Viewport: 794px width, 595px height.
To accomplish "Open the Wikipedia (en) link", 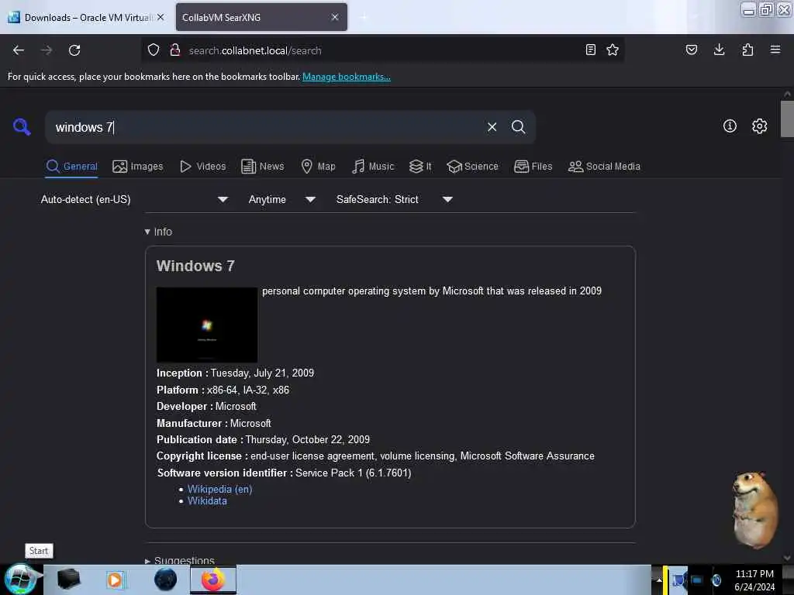I will pos(219,490).
